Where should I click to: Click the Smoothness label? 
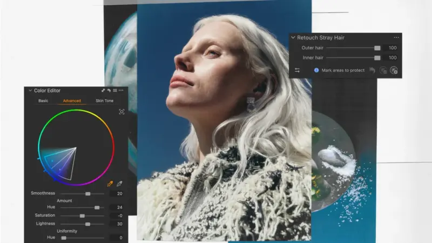[43, 193]
